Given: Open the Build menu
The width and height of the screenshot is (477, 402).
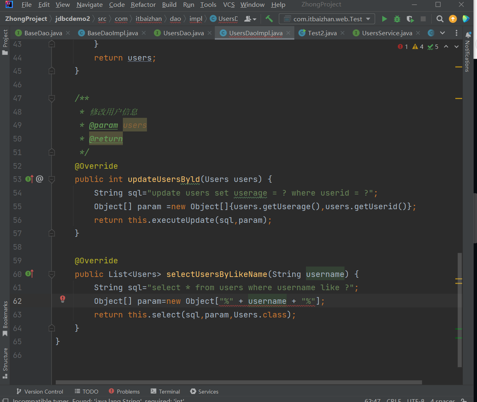Looking at the screenshot, I should 169,4.
